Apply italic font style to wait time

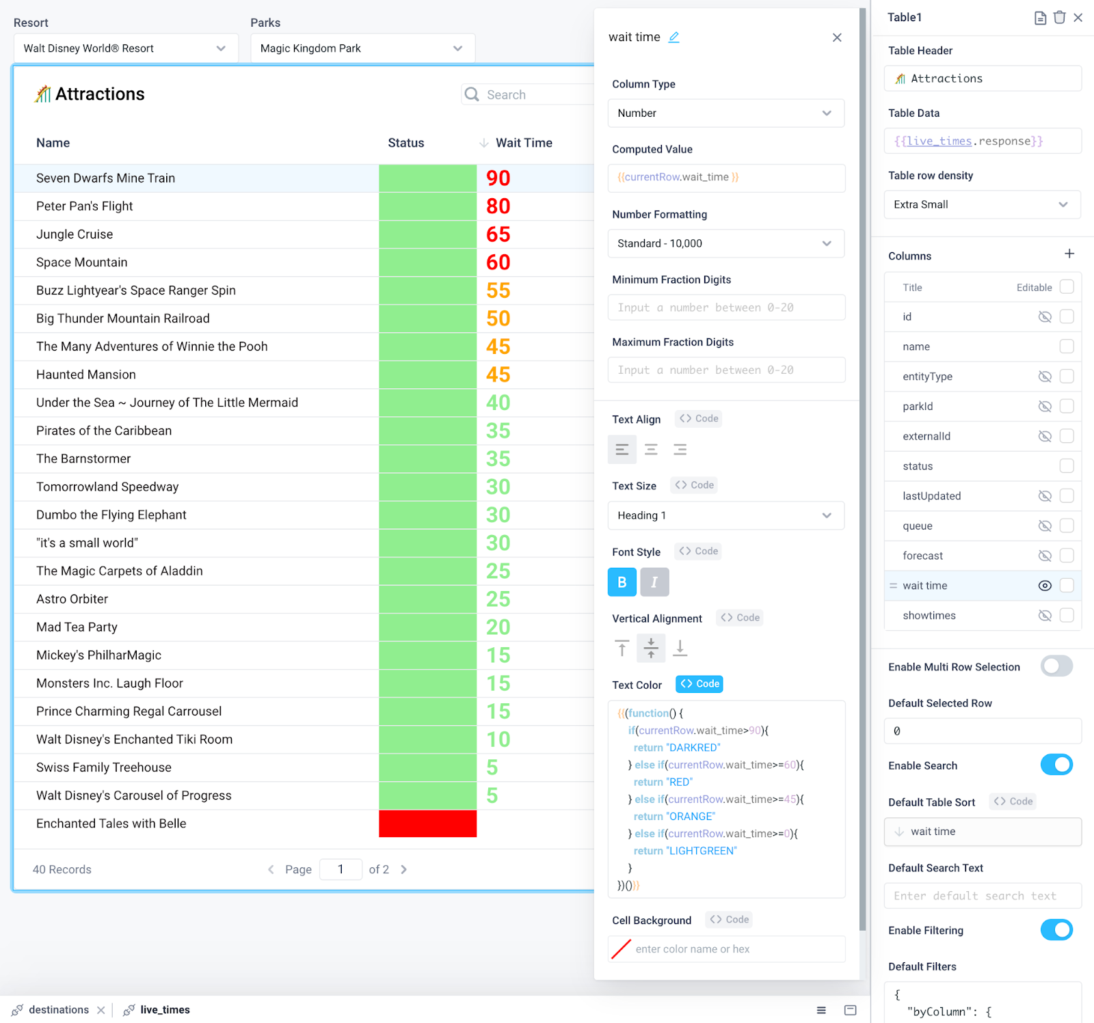click(654, 582)
